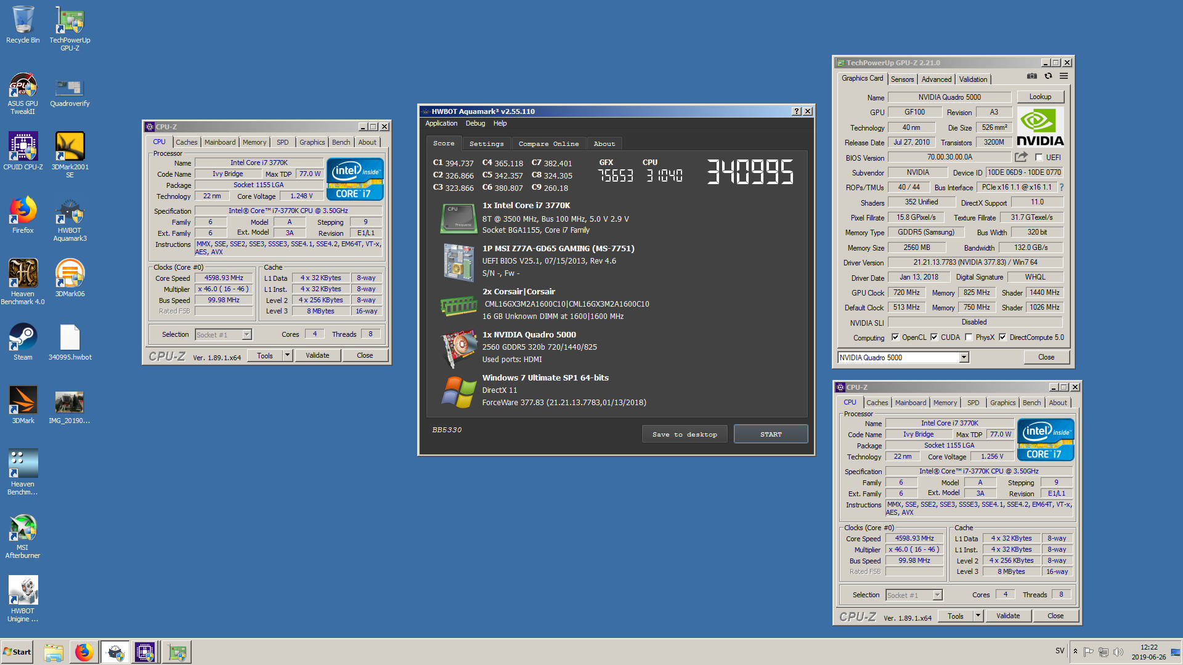The width and height of the screenshot is (1183, 665).
Task: Open the Debug menu in Aquamark
Action: [x=475, y=123]
